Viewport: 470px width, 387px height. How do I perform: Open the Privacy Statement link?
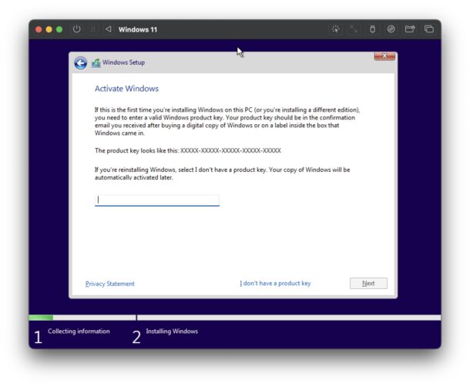[x=110, y=284]
